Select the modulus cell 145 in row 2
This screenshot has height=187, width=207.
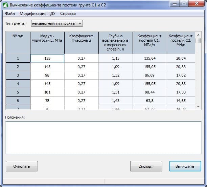47,67
